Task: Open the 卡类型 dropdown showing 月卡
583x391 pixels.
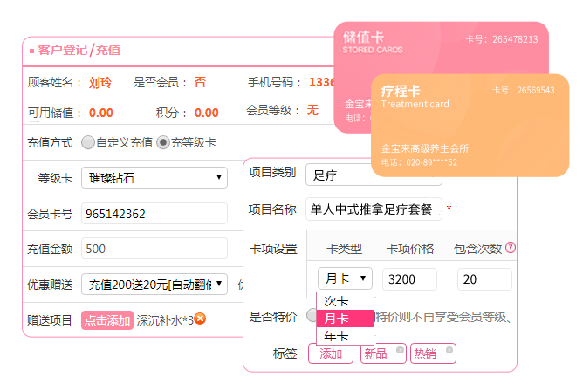Action: tap(346, 279)
